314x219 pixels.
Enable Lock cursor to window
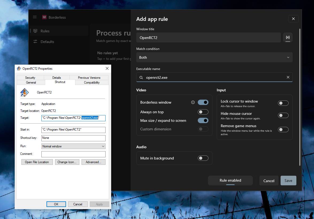tap(283, 103)
